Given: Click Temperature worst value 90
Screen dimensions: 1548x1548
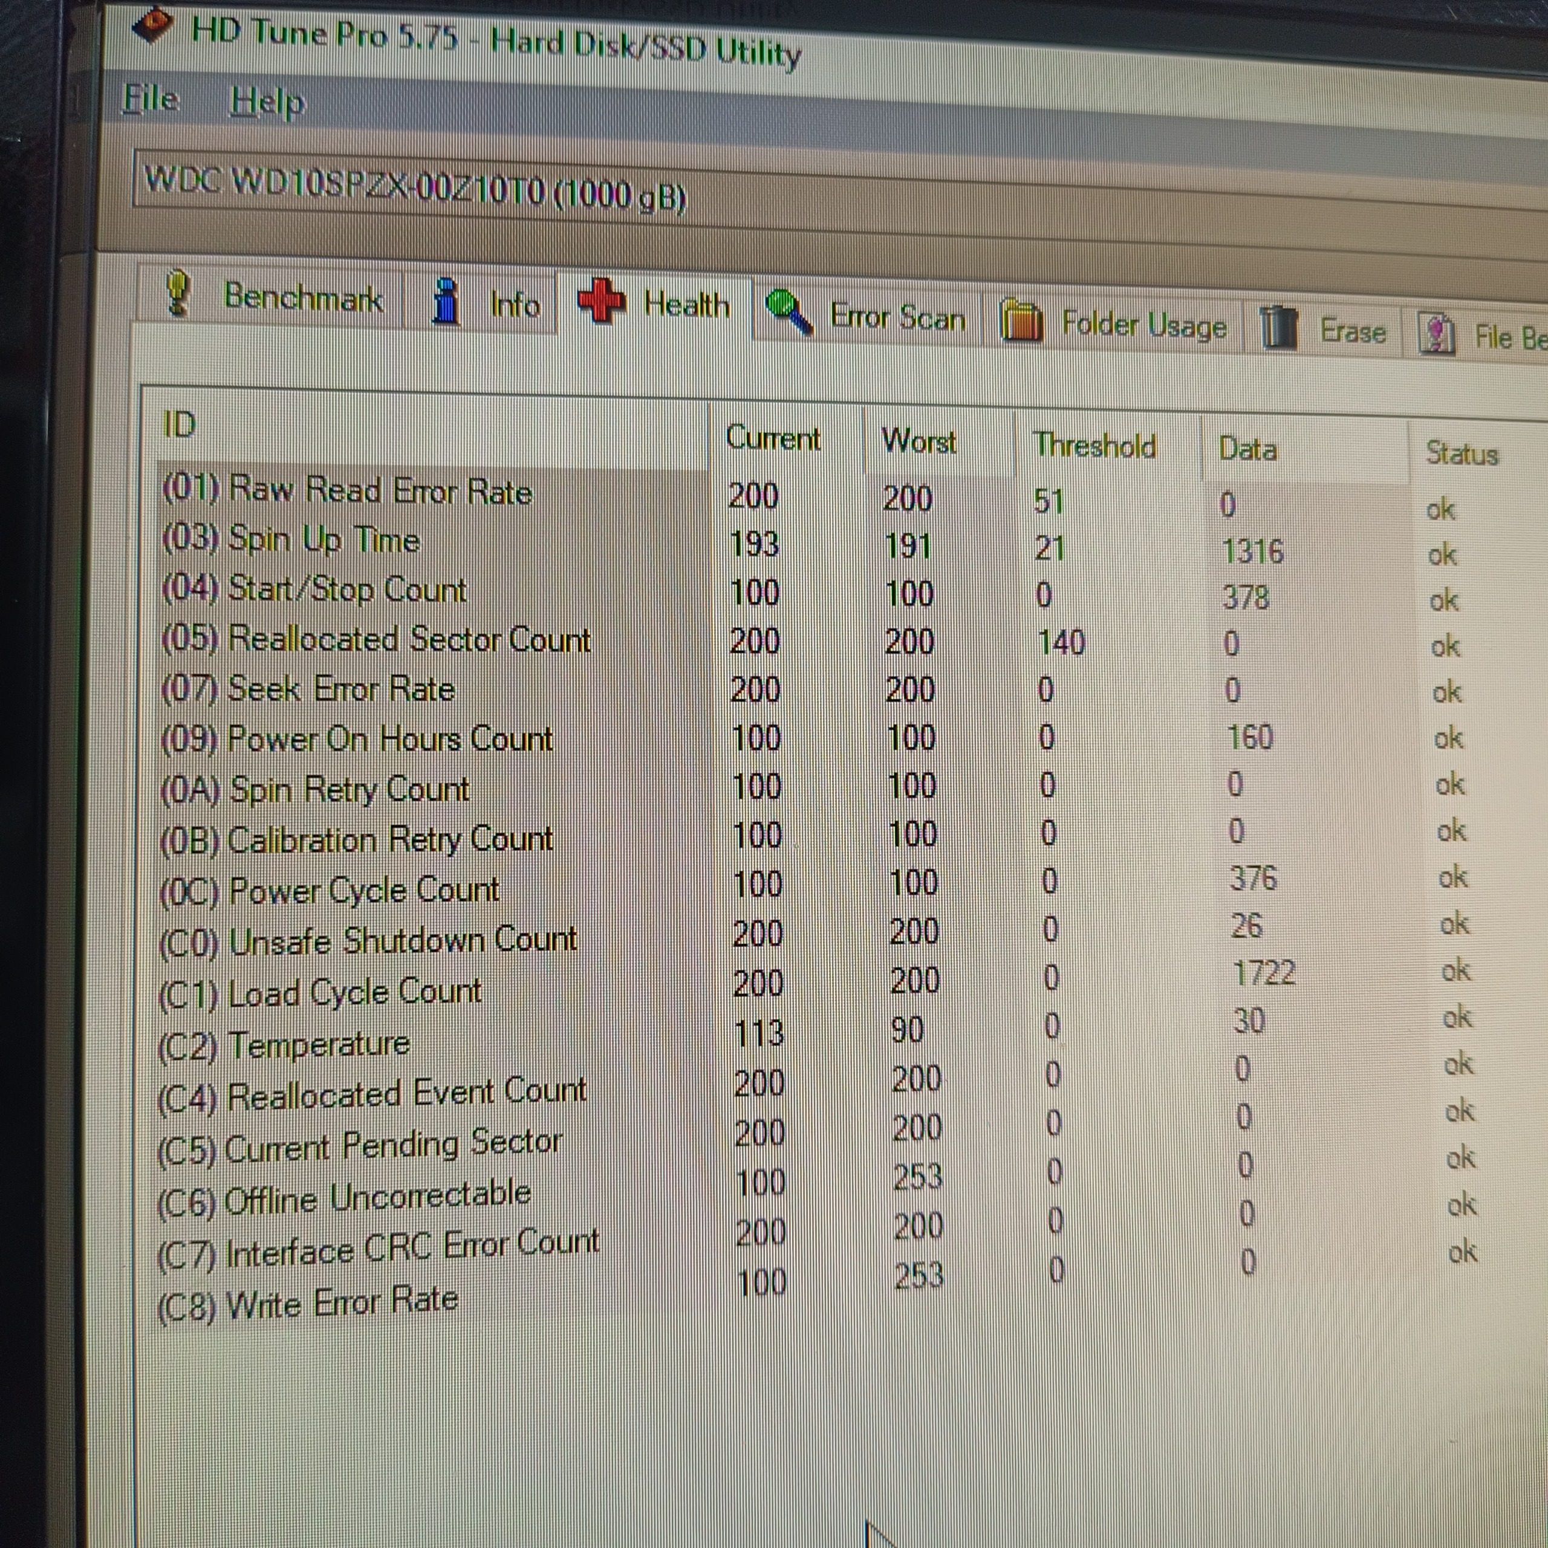Looking at the screenshot, I should (907, 1030).
